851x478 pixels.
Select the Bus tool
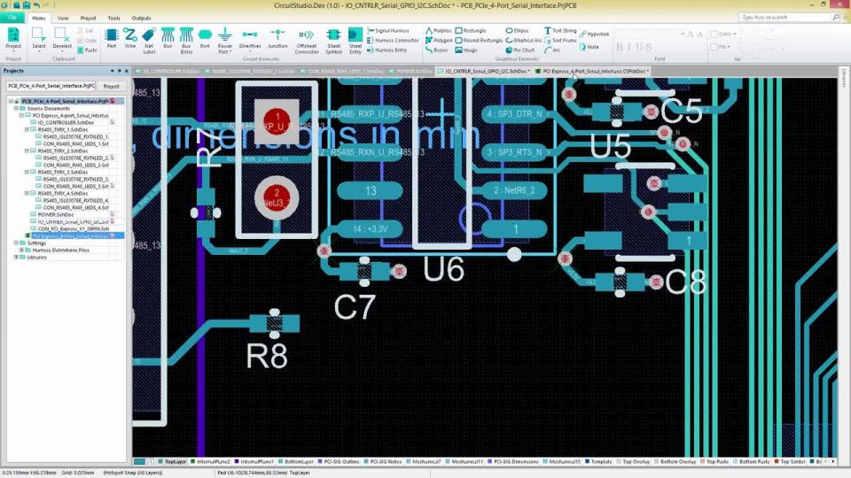point(168,39)
